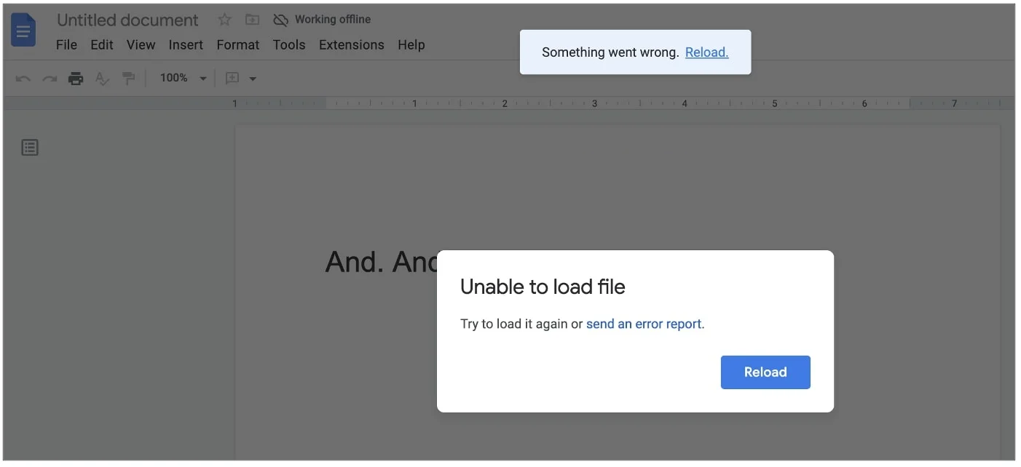Expand the editing mode dropdown arrow

pos(253,78)
